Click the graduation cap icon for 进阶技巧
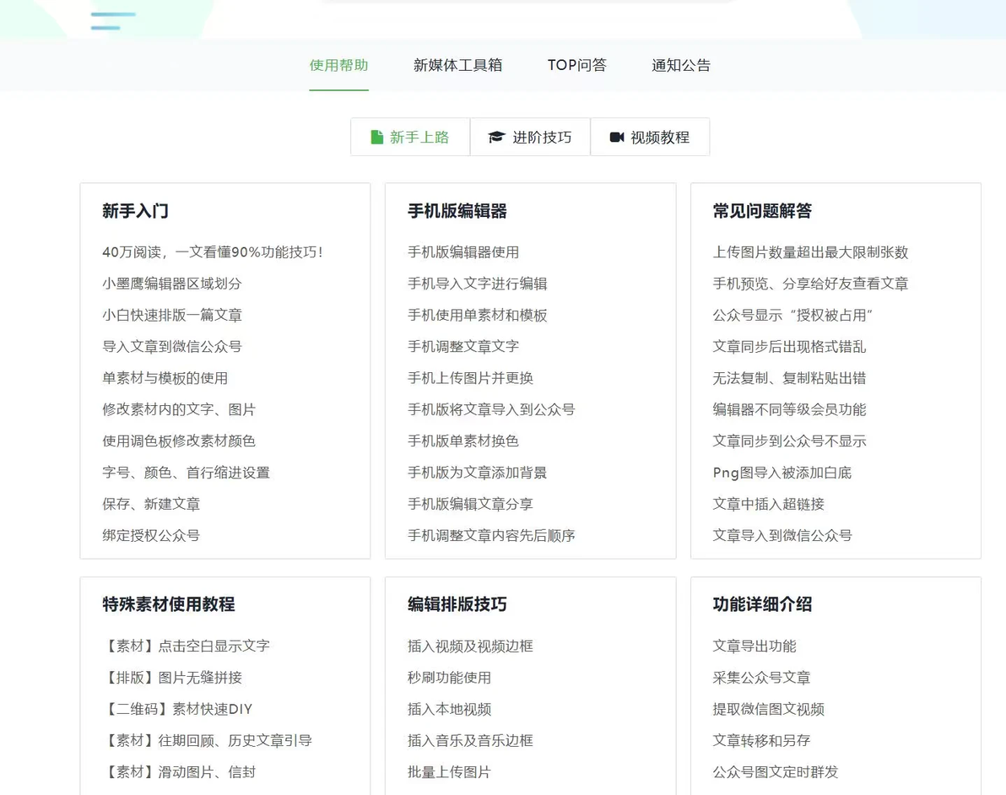The width and height of the screenshot is (1006, 795). 496,138
